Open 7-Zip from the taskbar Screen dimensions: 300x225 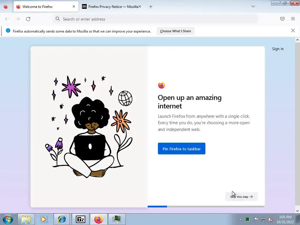[80, 219]
